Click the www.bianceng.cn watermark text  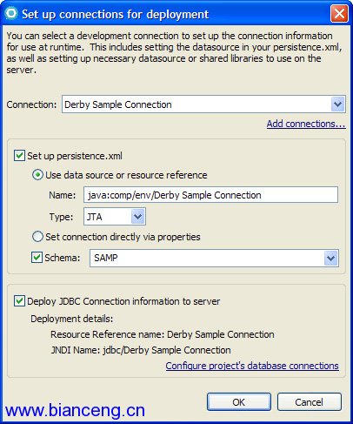point(75,410)
